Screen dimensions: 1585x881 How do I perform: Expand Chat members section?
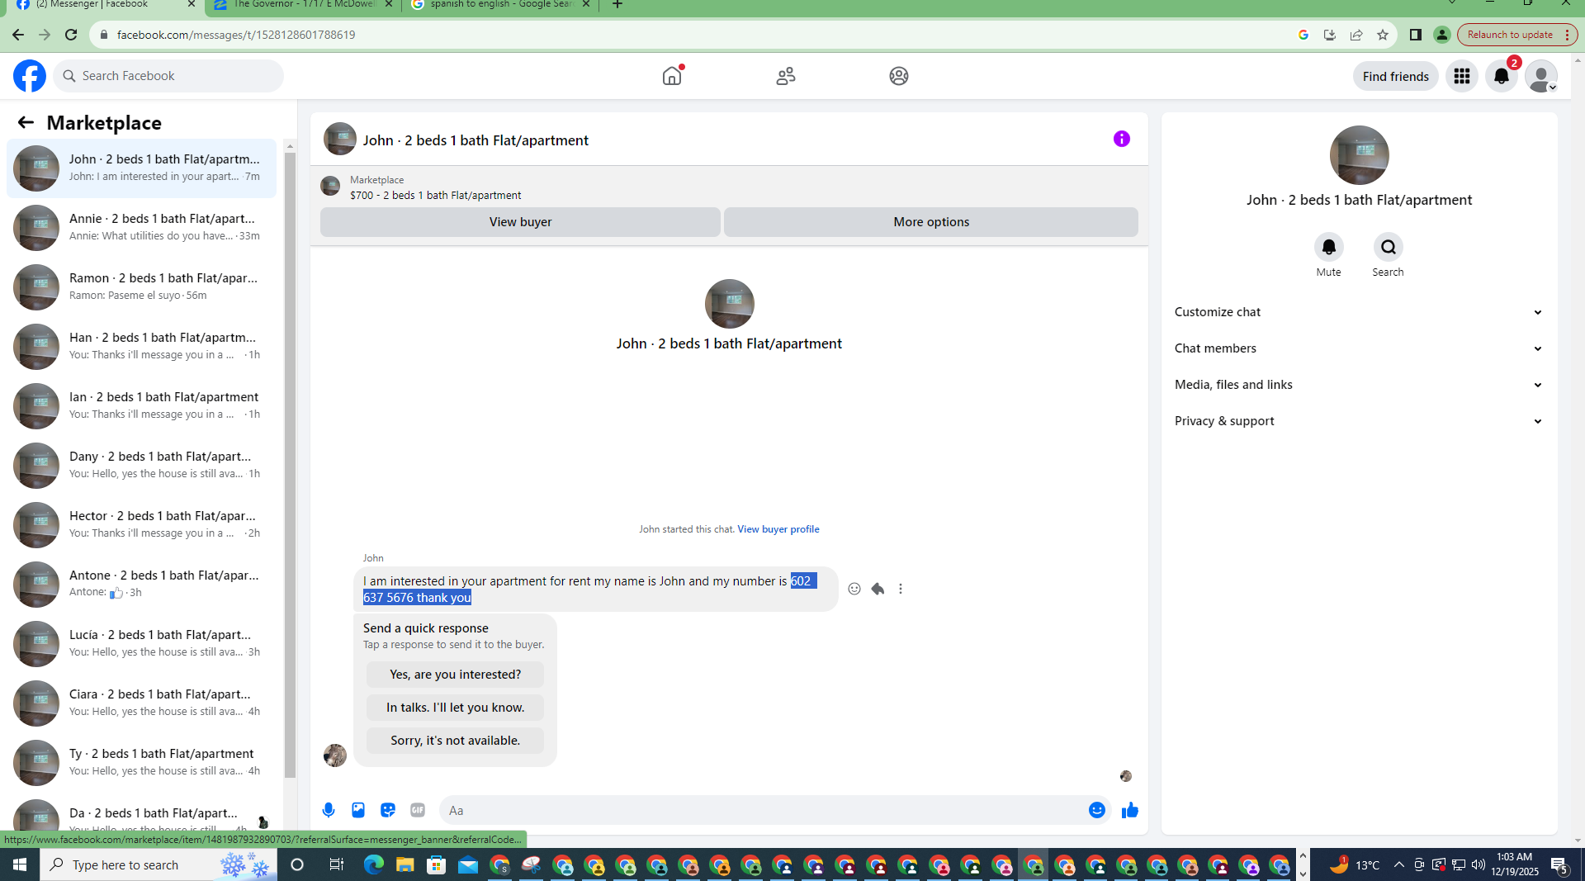[x=1359, y=348]
